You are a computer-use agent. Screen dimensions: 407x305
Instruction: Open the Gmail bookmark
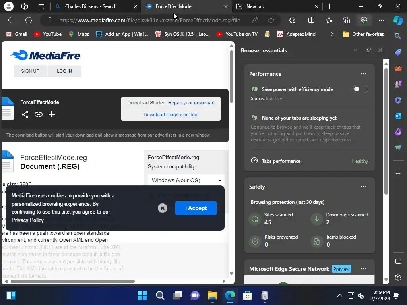pyautogui.click(x=16, y=34)
